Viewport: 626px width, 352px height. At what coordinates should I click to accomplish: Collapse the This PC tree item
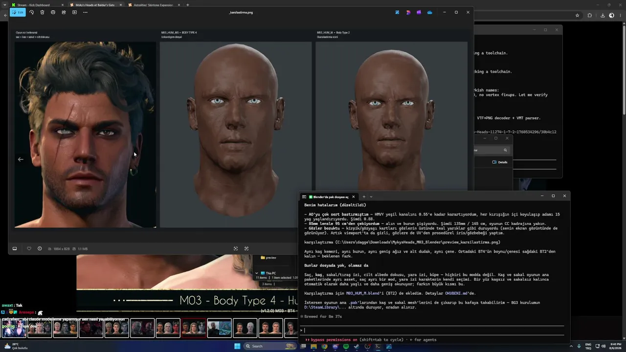click(257, 273)
